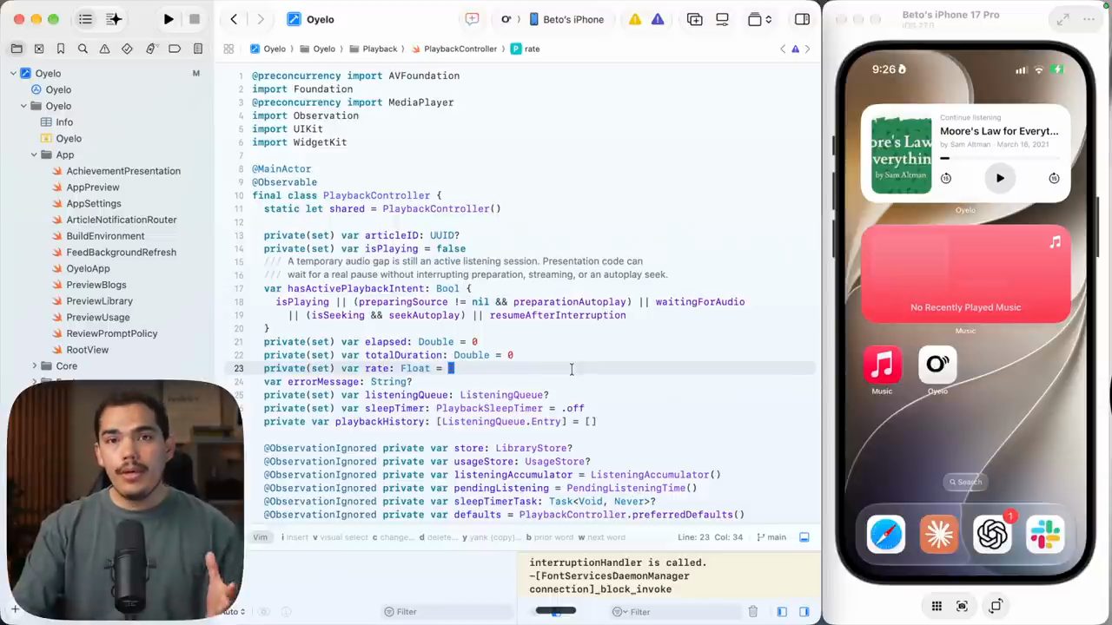Open Slack from the iPhone dock
This screenshot has width=1112, height=625.
click(1045, 534)
